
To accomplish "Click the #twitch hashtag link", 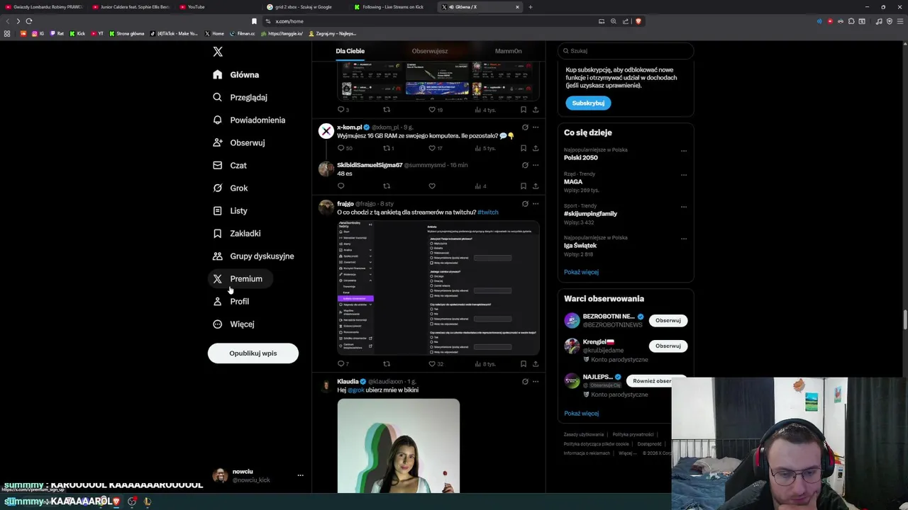I will click(488, 212).
